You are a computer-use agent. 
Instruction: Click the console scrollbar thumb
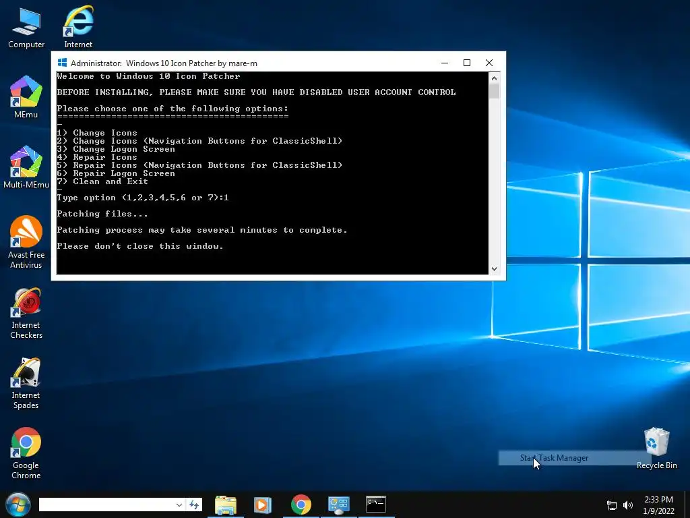494,91
